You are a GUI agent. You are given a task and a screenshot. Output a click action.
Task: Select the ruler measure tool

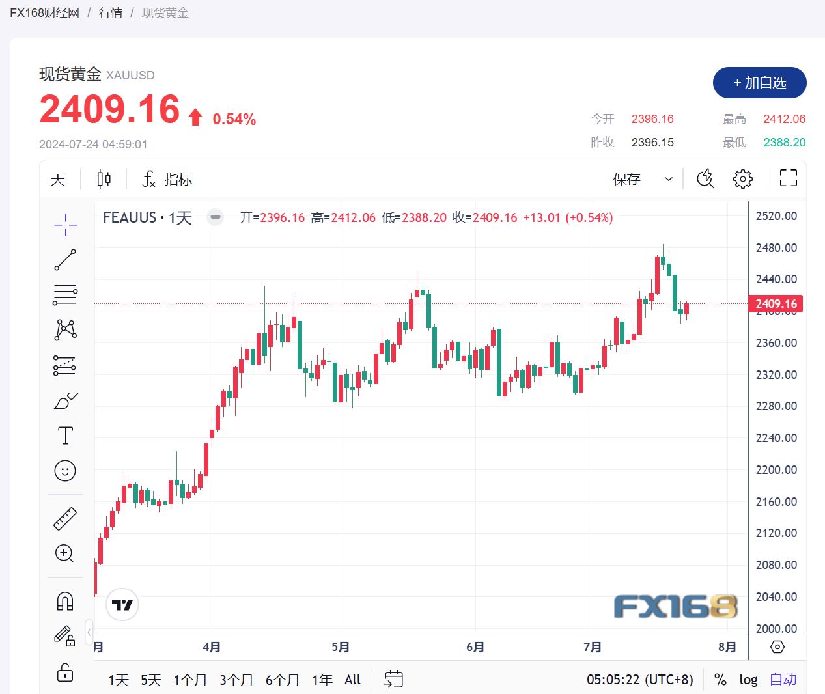tap(65, 518)
